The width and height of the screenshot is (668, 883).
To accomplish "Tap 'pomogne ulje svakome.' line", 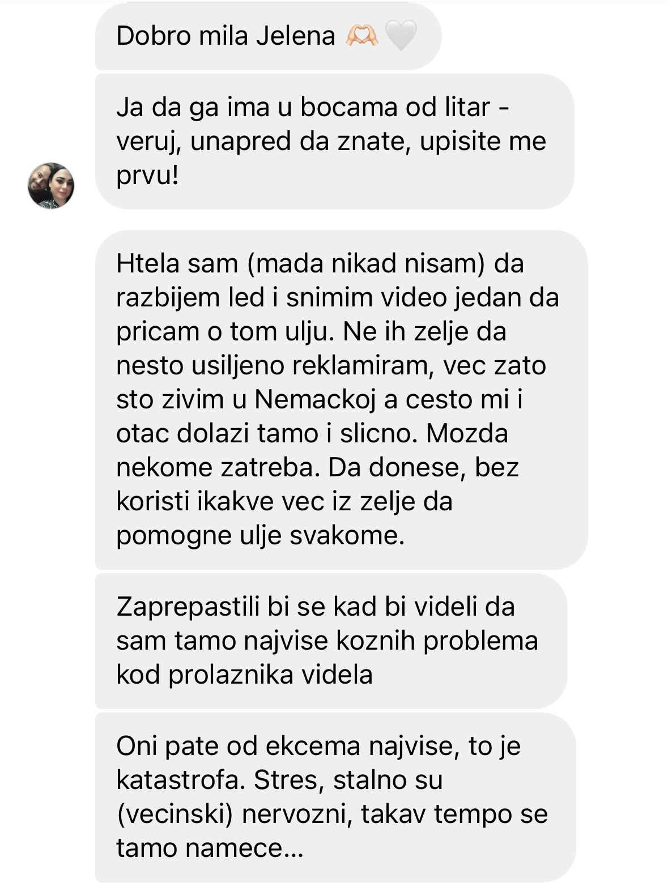I will pos(261,535).
